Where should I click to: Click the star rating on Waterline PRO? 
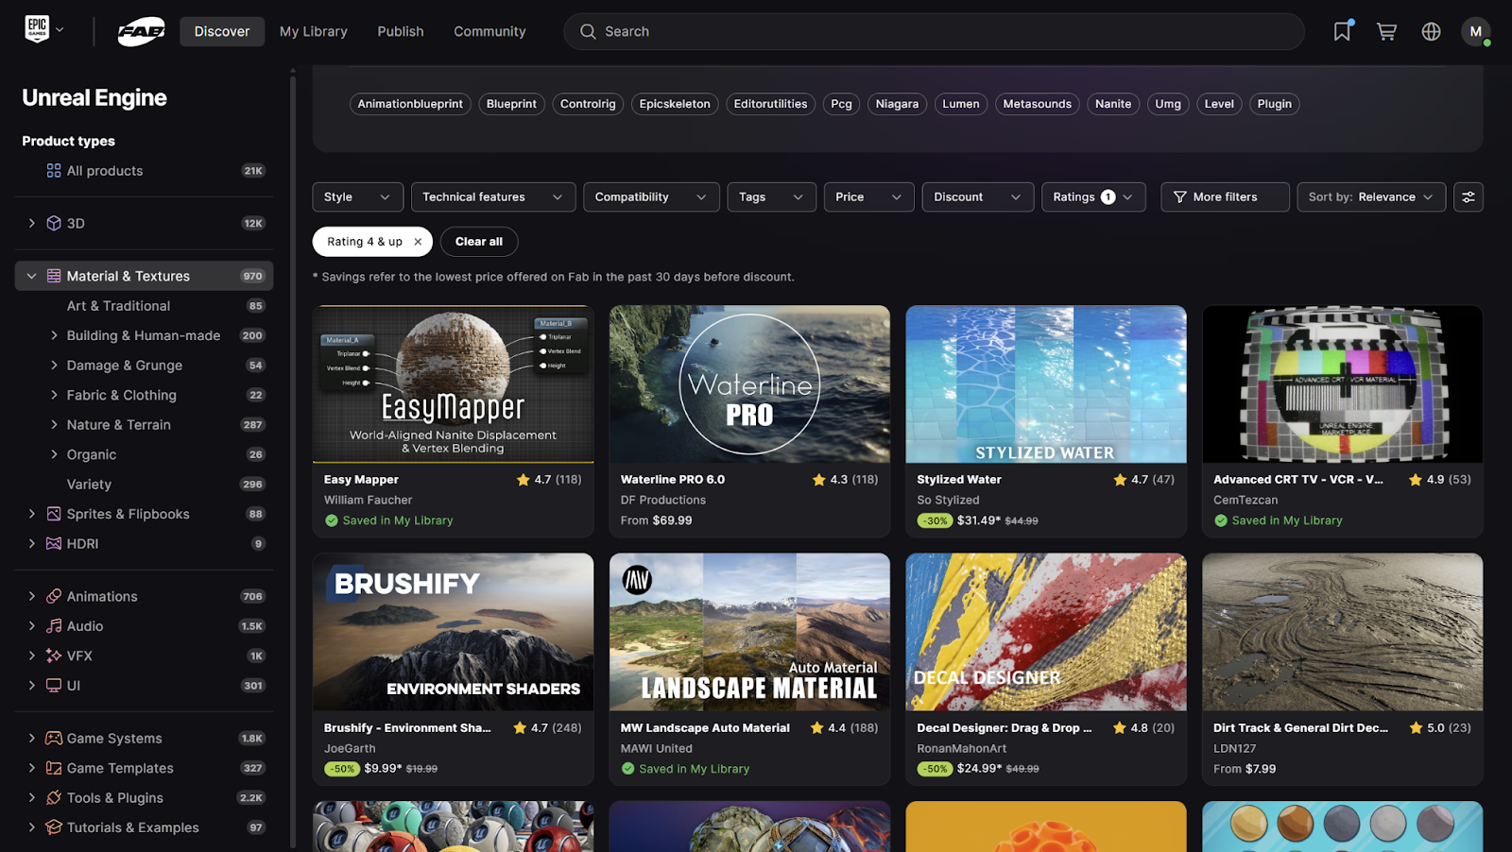845,480
